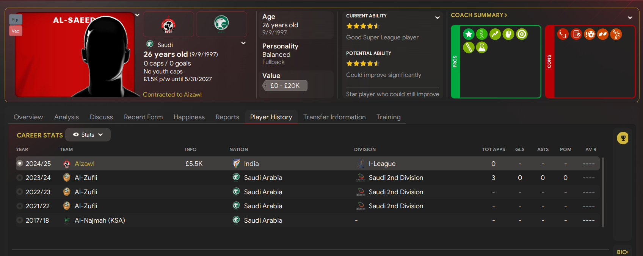Click the I-League division link

[x=382, y=164]
